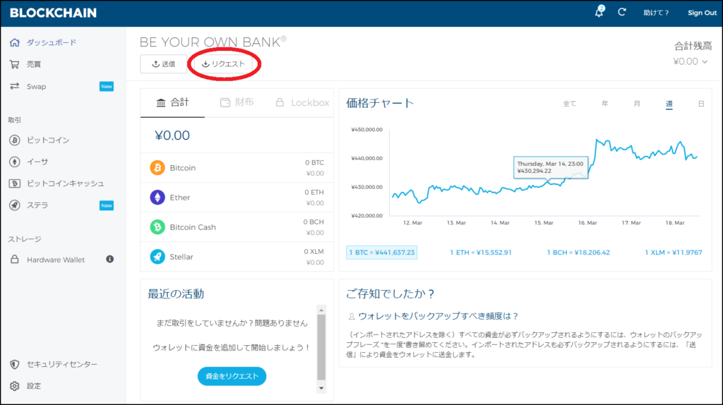Click the Bitcoin icon beside ビットコイン
Viewport: 723px width, 405px height.
pyautogui.click(x=15, y=140)
